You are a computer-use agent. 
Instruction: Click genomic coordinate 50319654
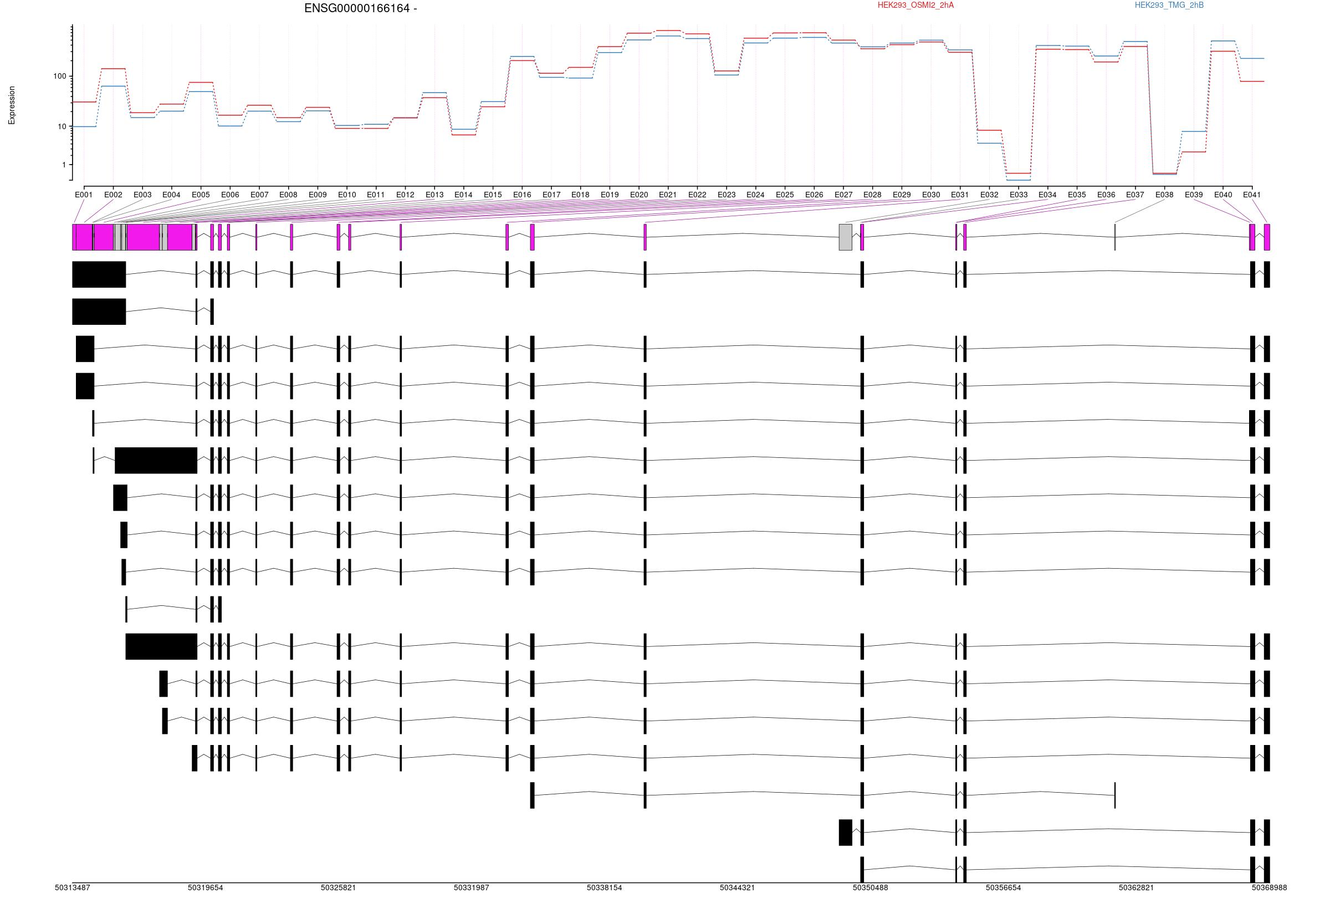tap(206, 887)
